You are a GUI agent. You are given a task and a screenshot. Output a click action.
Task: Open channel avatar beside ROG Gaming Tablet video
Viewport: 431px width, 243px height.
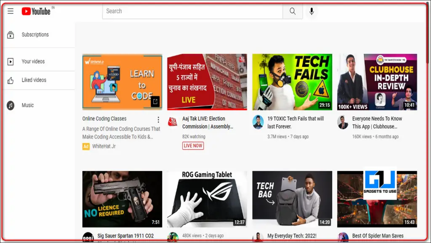pos(173,237)
